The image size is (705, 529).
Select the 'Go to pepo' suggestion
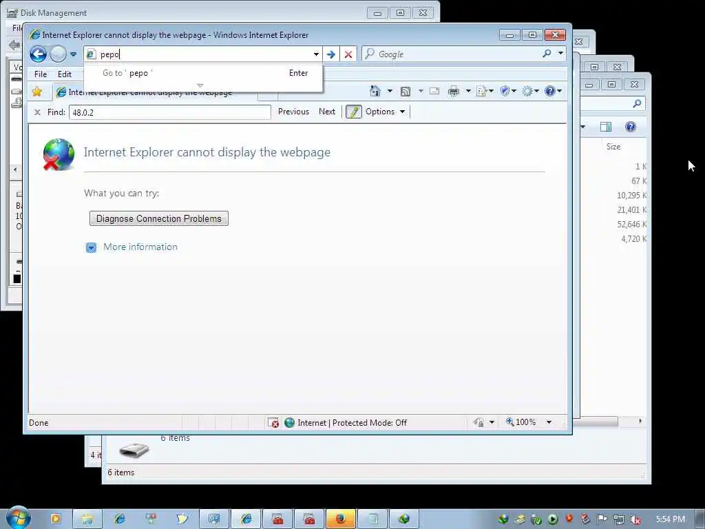(203, 73)
